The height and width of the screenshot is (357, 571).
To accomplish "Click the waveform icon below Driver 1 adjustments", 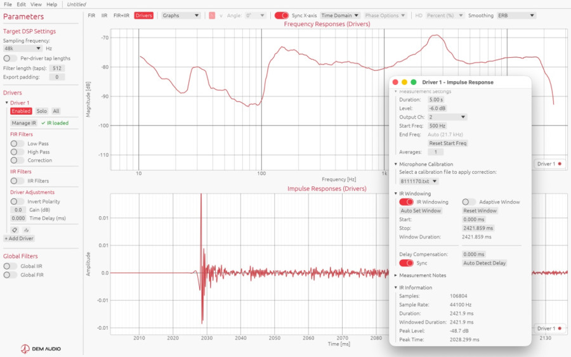I will [26, 230].
